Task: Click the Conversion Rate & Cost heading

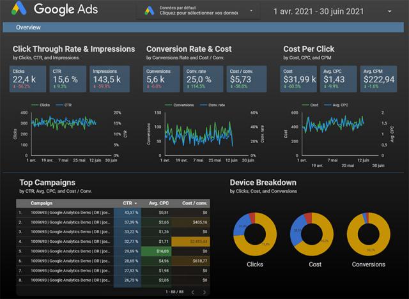Action: [189, 49]
